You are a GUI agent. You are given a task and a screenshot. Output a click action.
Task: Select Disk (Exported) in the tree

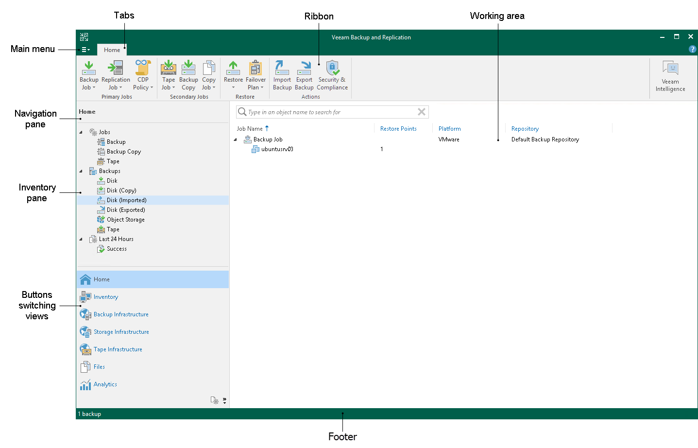coord(126,210)
